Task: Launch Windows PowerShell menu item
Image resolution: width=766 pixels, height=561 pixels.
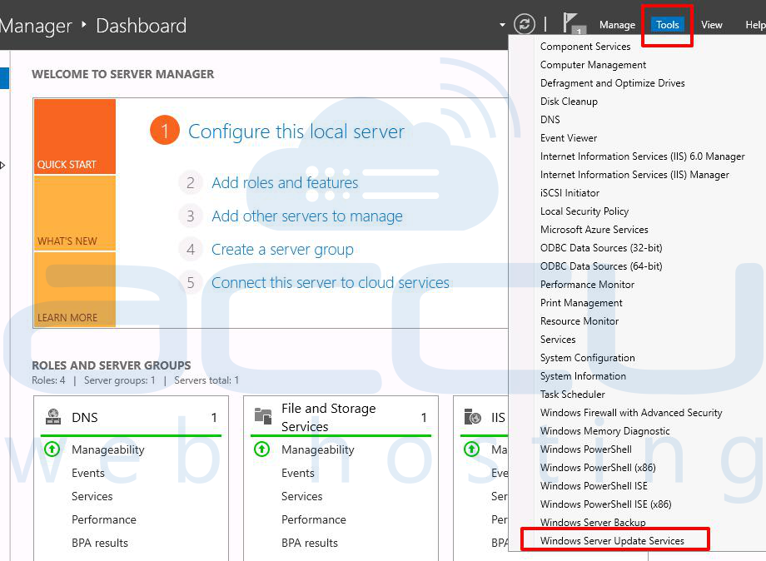Action: click(x=585, y=449)
